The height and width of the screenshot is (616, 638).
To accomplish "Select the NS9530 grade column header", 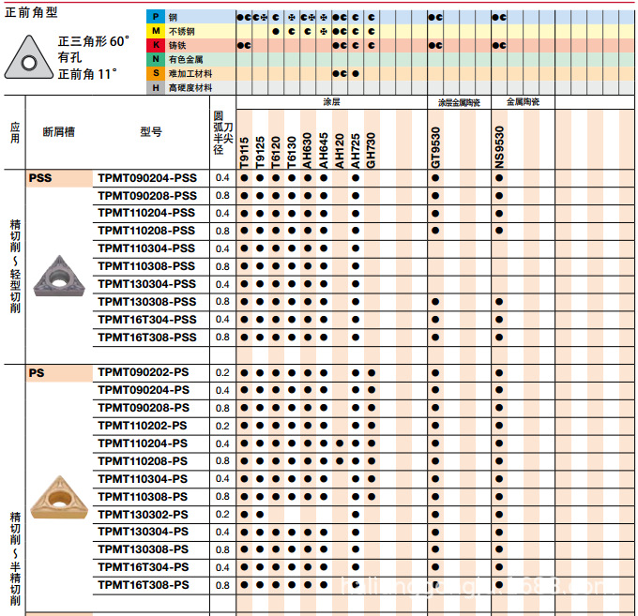I will coord(499,148).
